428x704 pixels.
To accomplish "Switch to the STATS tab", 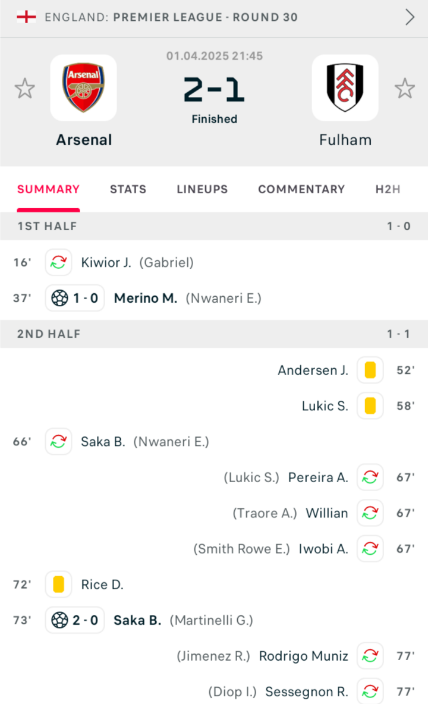I will tap(128, 190).
